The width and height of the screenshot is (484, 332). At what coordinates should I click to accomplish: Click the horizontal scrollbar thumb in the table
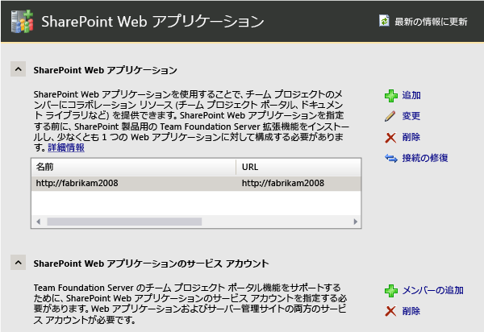pos(124,222)
